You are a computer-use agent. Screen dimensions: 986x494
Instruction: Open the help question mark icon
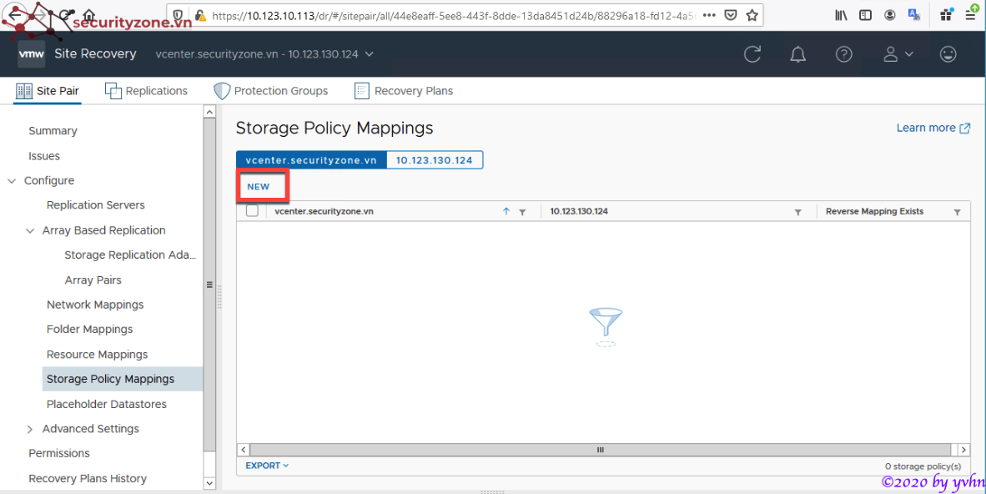pos(843,55)
